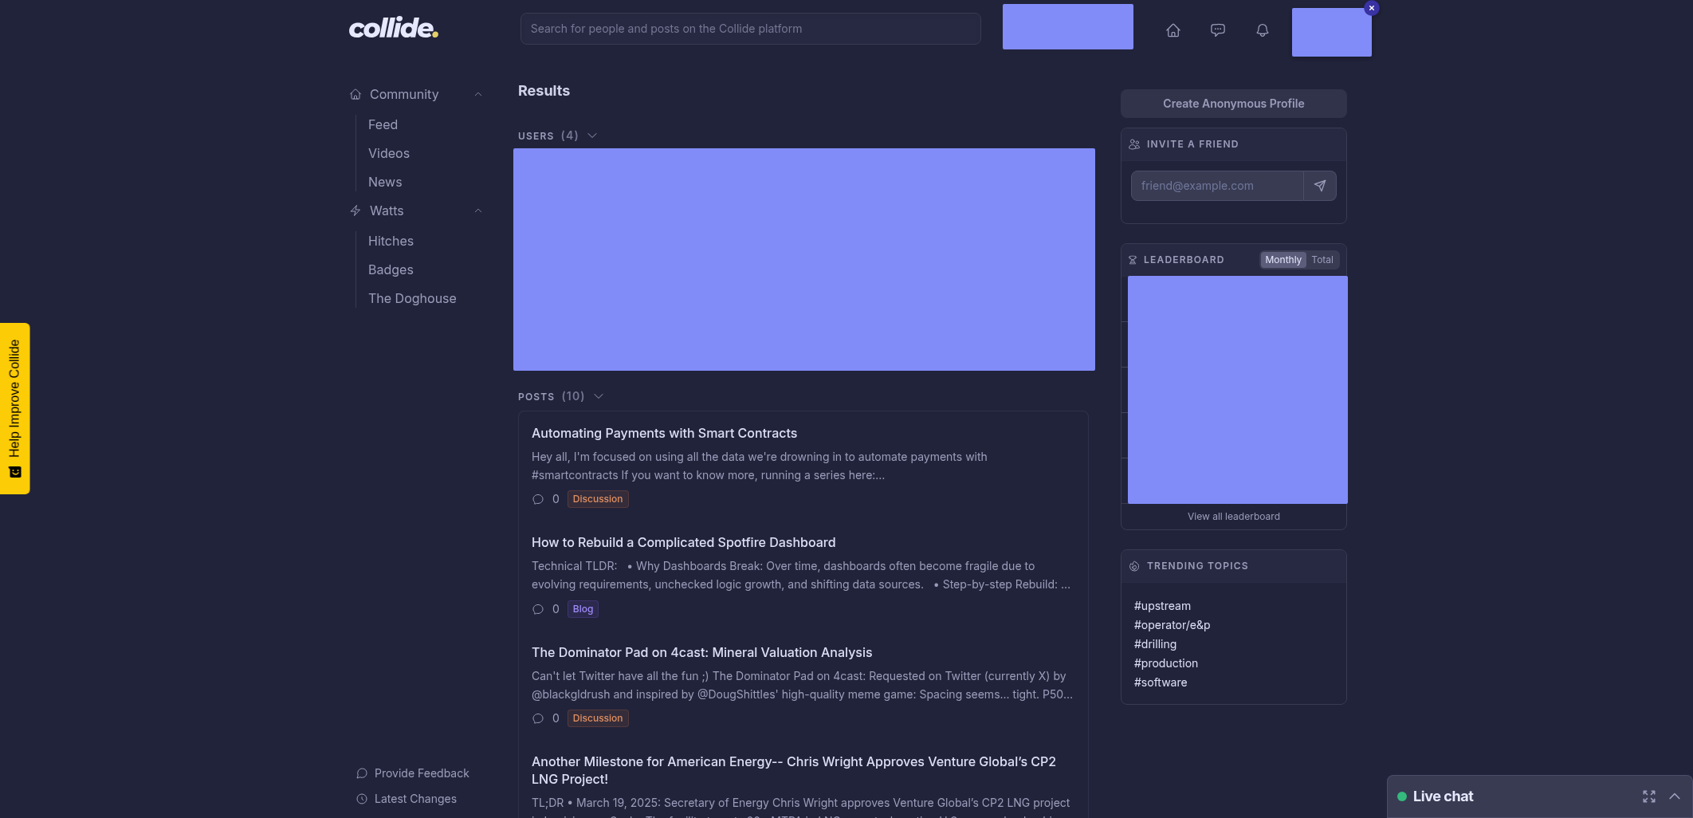Open messages via the chat bubble icon

coord(1217,30)
